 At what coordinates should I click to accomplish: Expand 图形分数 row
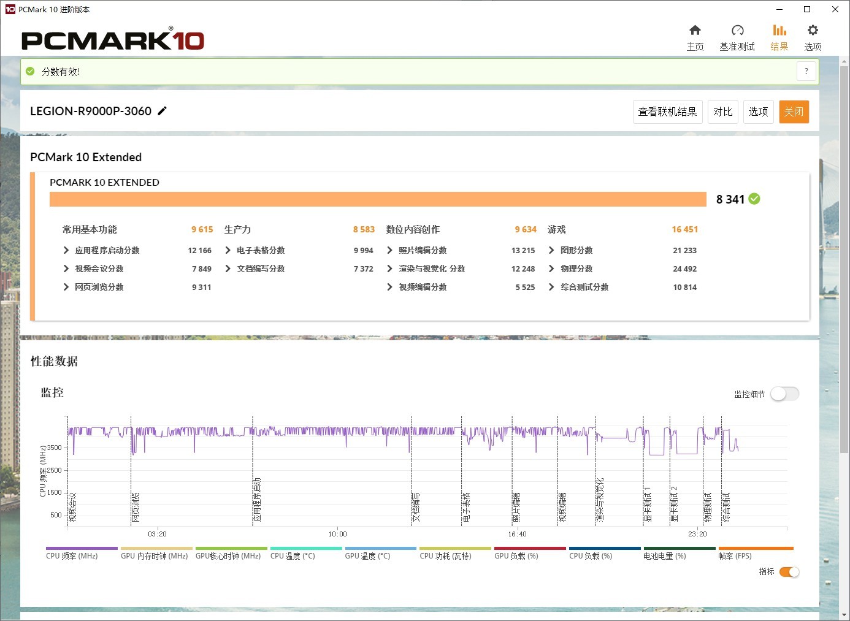(x=552, y=250)
